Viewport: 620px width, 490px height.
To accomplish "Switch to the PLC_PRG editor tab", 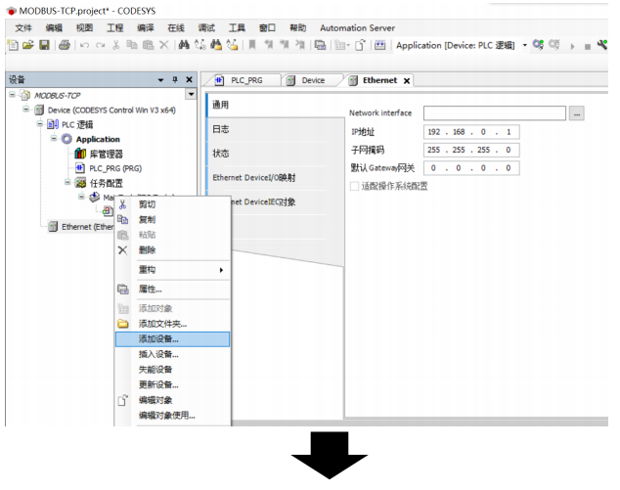I will point(245,80).
